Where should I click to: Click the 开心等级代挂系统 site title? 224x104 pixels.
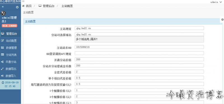(10, 1)
